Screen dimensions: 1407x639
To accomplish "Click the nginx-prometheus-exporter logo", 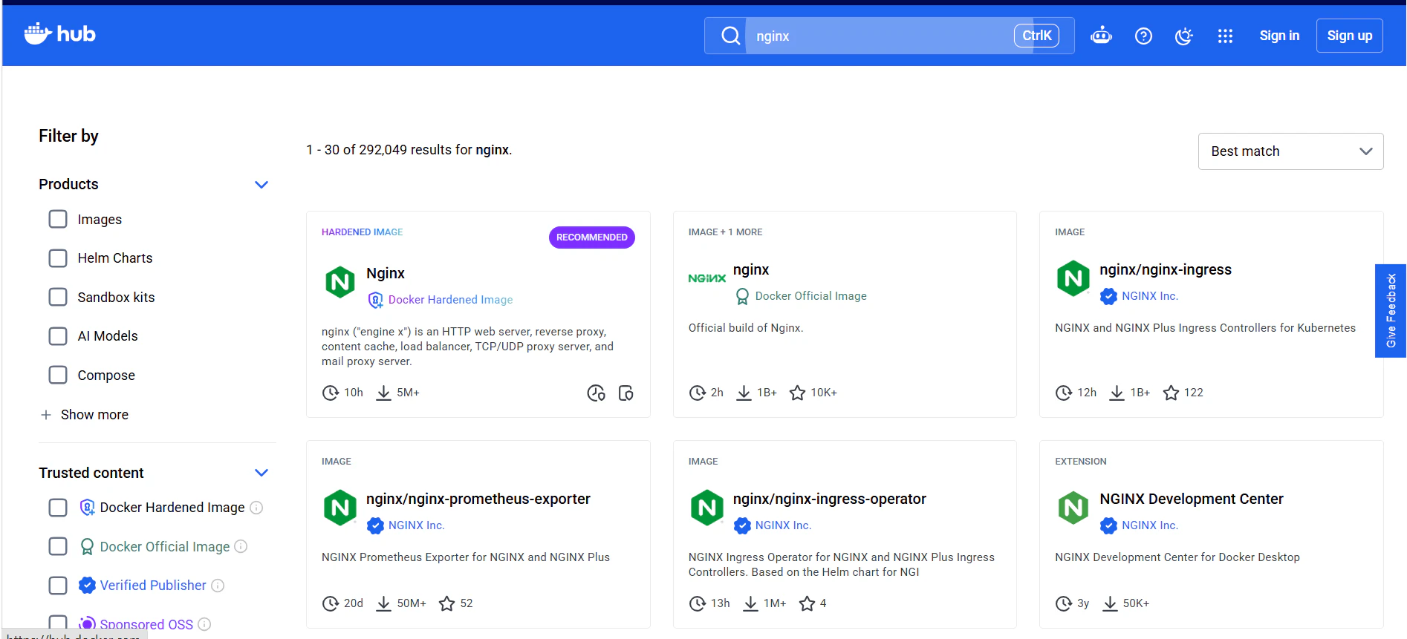I will pyautogui.click(x=340, y=508).
